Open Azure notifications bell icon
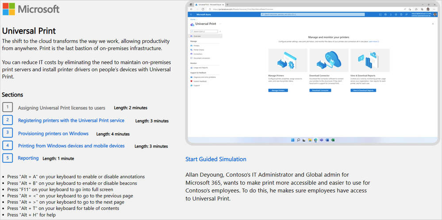Viewport: 442px width, 220px height. point(391,14)
